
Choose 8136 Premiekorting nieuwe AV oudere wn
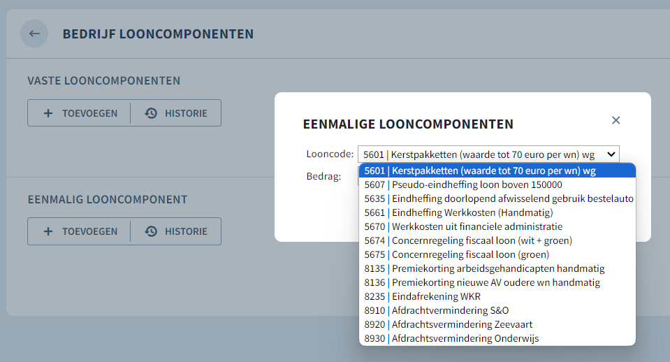click(497, 282)
